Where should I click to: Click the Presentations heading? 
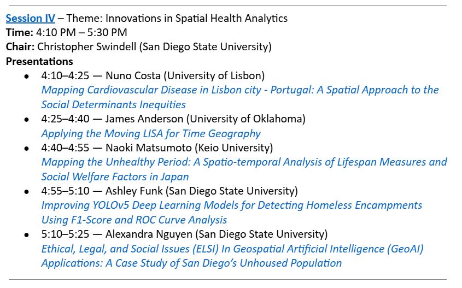[x=39, y=61]
